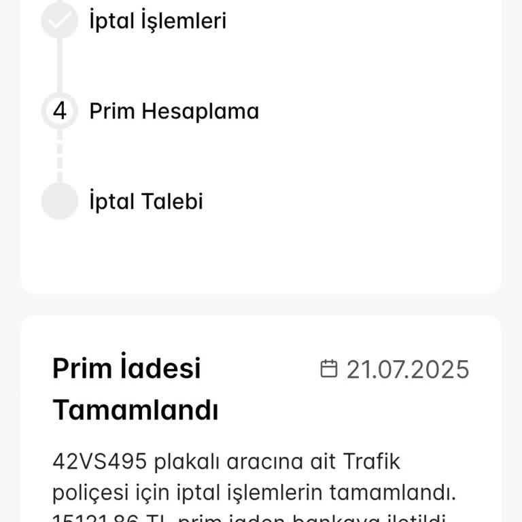Click the word 'Tamamlandı' in the card heading
Screen dimensions: 522x522
click(x=135, y=411)
